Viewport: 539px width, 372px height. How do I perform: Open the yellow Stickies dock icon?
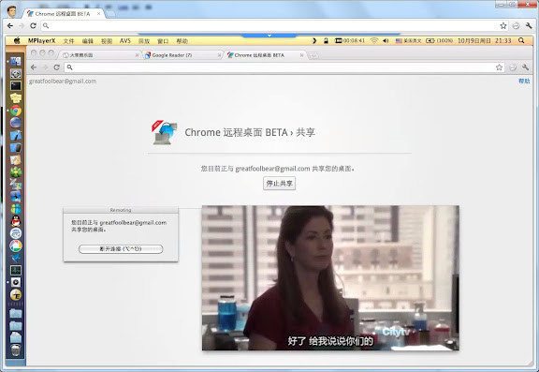(x=16, y=98)
